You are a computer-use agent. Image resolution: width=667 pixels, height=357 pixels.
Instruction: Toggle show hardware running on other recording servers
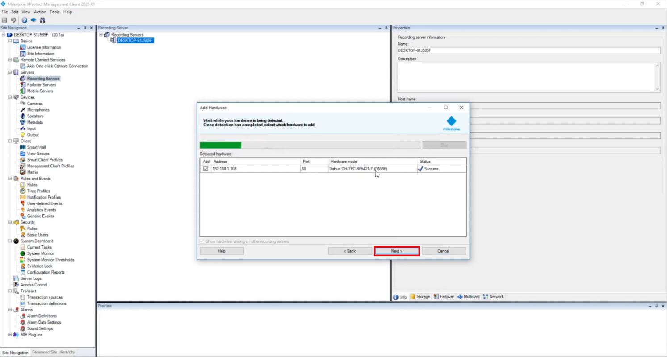click(x=201, y=241)
